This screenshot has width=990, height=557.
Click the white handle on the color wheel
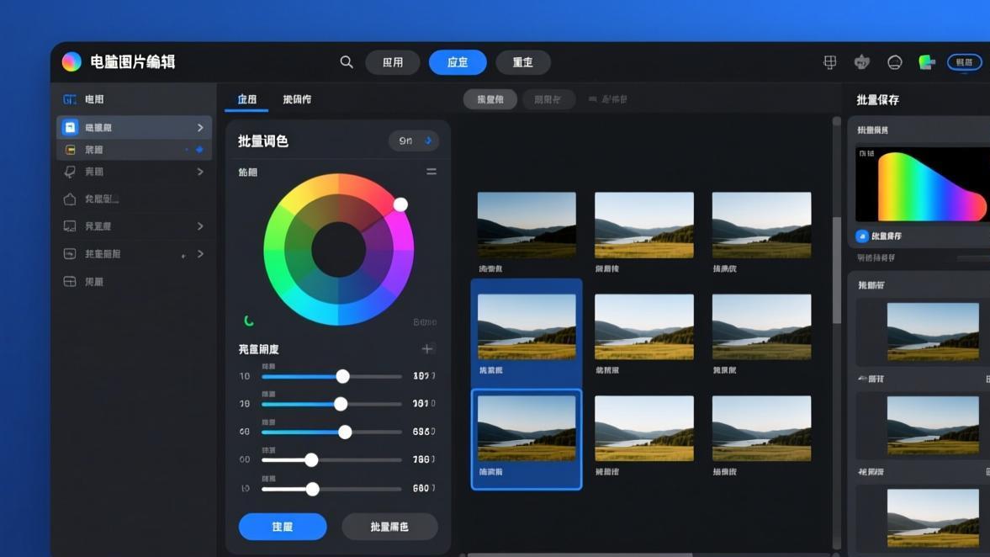coord(400,204)
